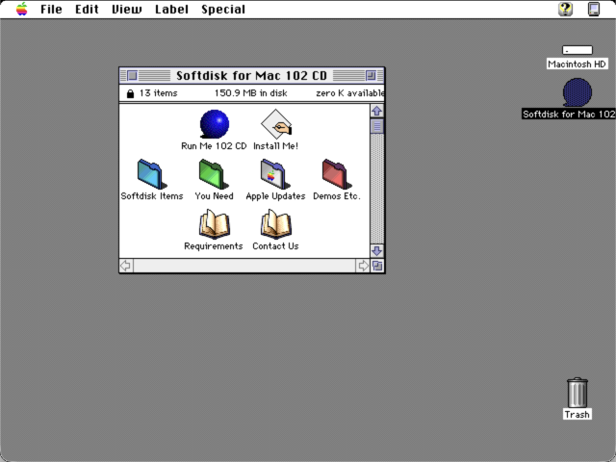Click the "150.9 MB in disk" text
616x462 pixels.
point(250,93)
